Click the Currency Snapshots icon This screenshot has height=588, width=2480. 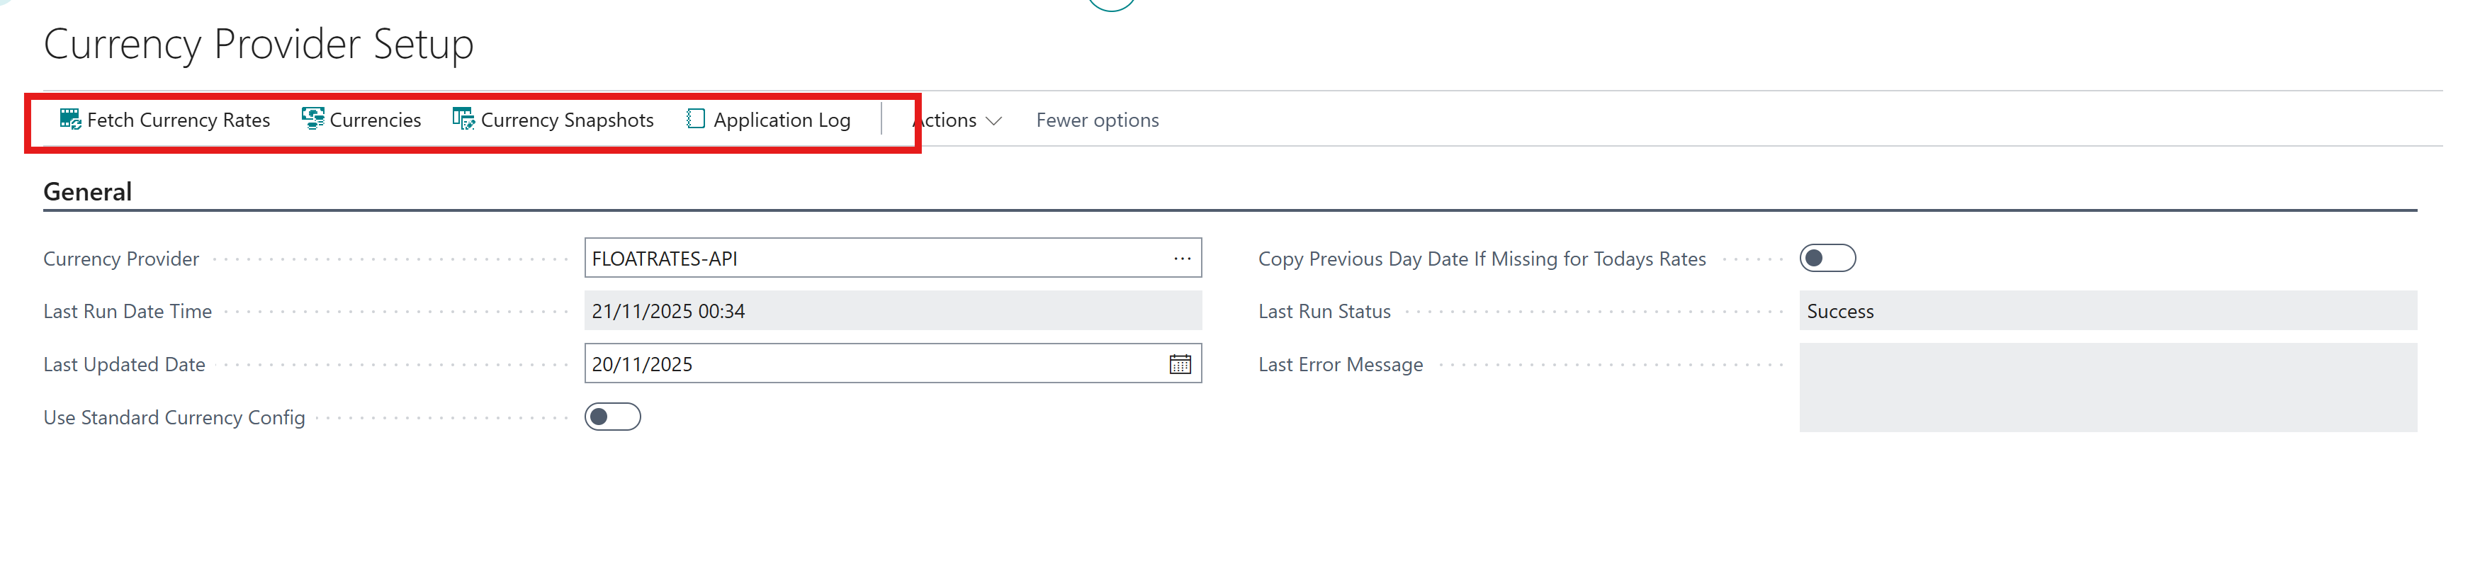point(462,119)
